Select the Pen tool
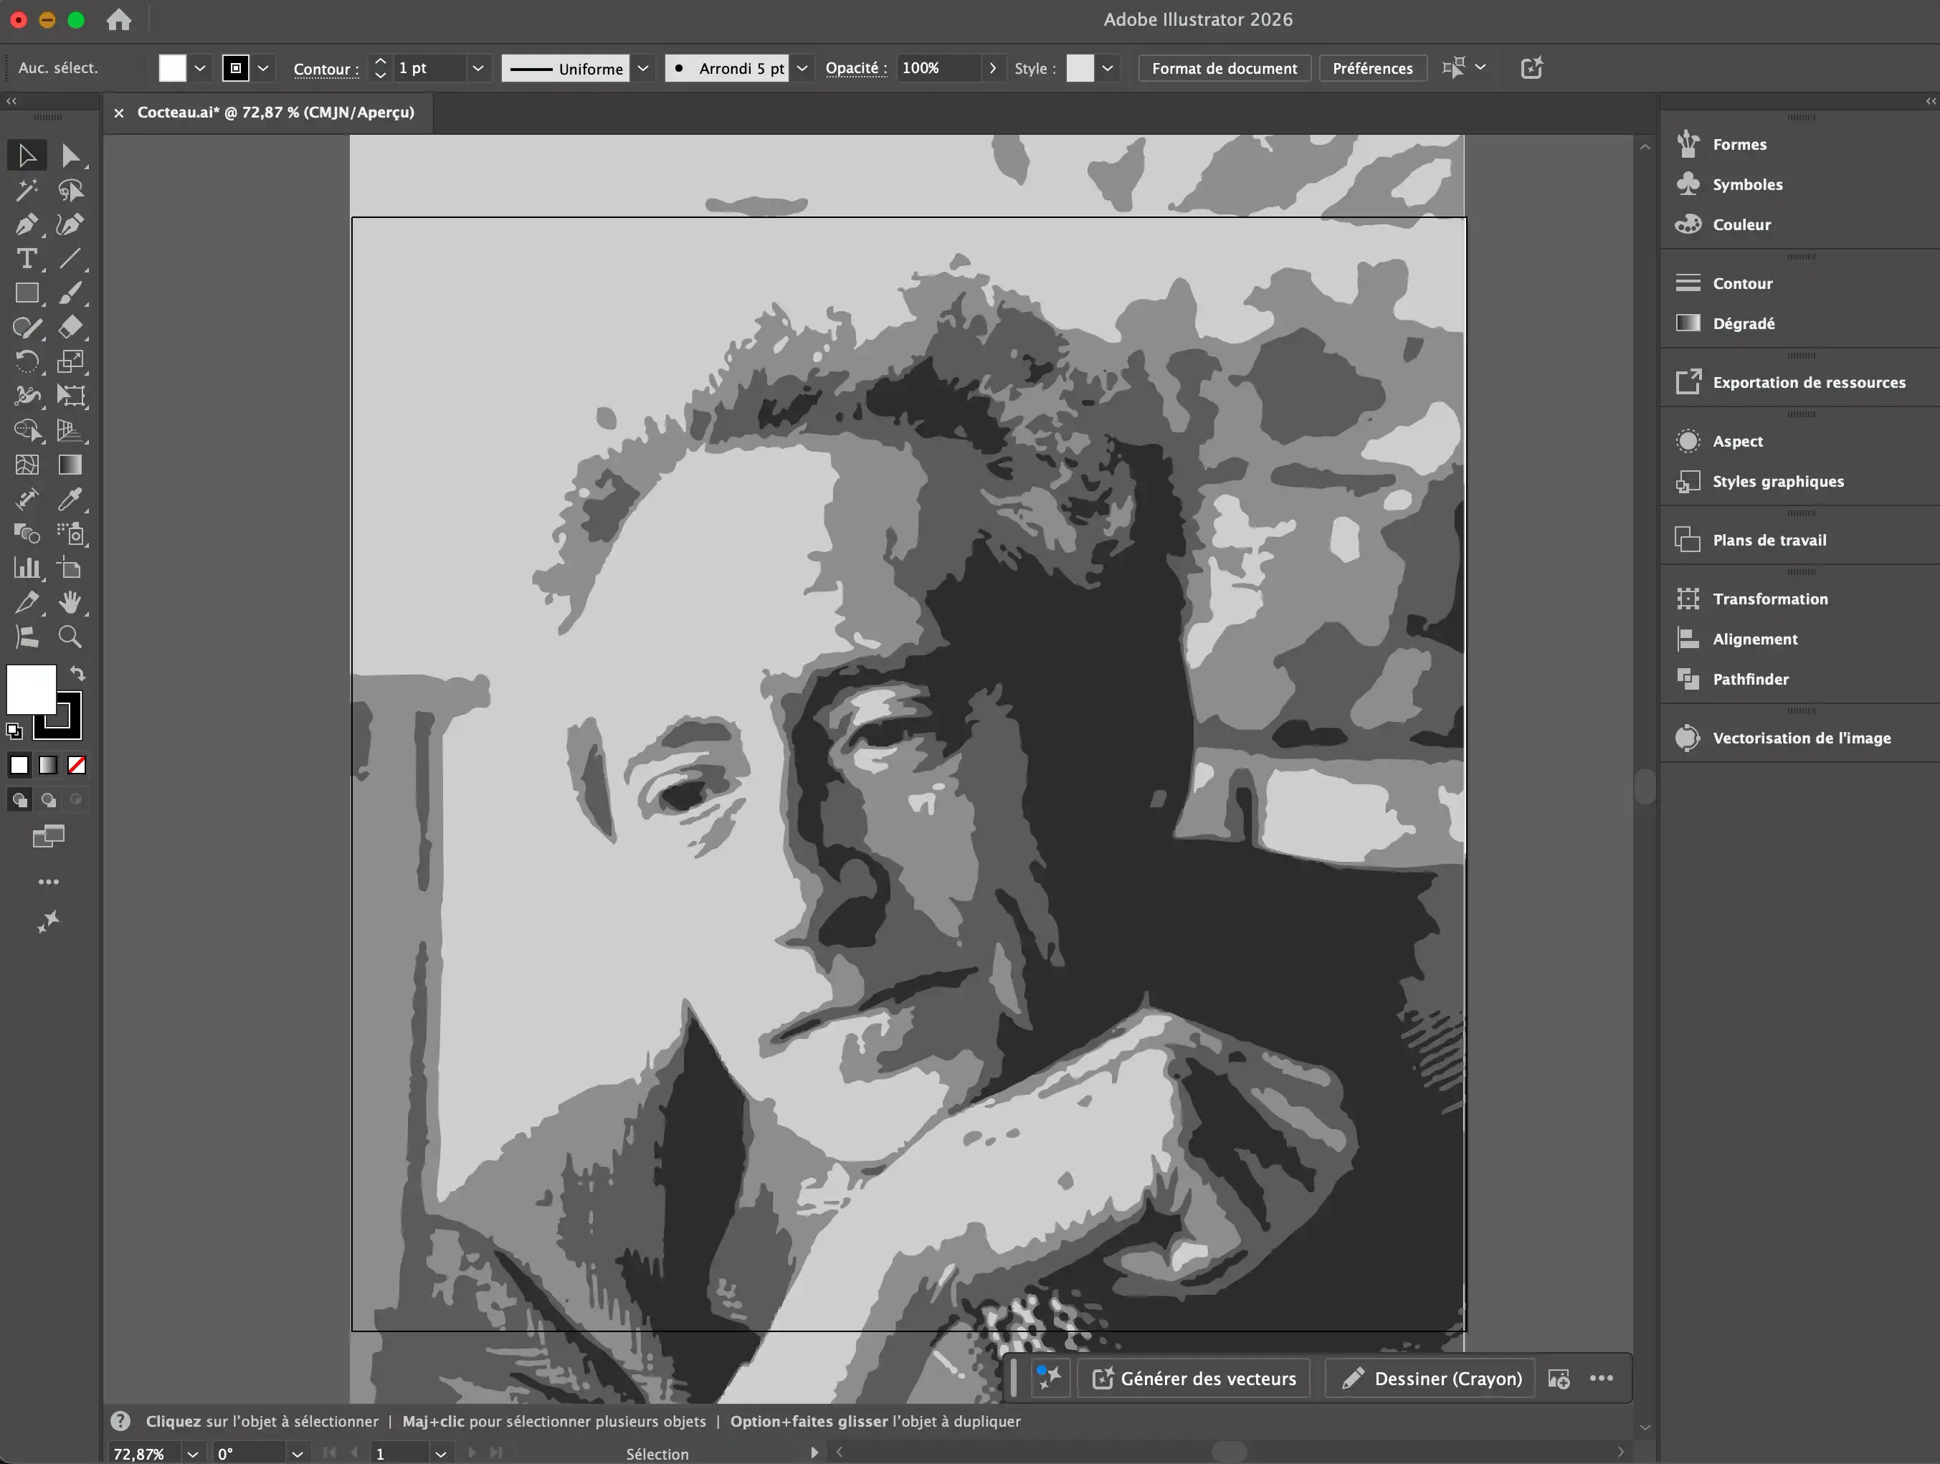Image resolution: width=1940 pixels, height=1464 pixels. click(27, 224)
